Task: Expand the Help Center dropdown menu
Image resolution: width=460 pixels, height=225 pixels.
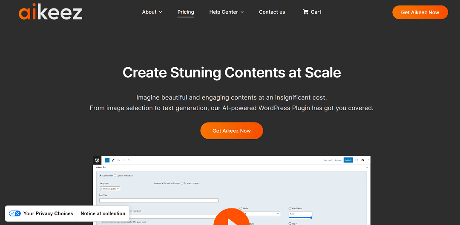Action: [x=226, y=12]
